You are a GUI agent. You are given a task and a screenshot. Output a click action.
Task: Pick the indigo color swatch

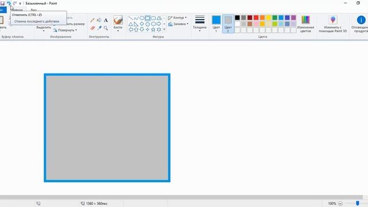pyautogui.click(x=287, y=18)
